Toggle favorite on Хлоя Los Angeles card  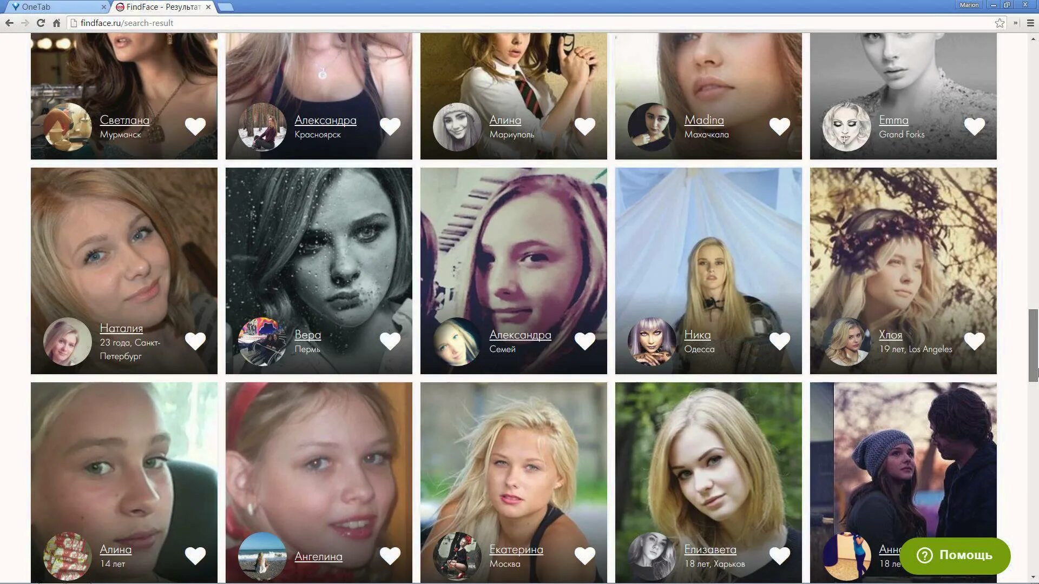click(x=975, y=341)
